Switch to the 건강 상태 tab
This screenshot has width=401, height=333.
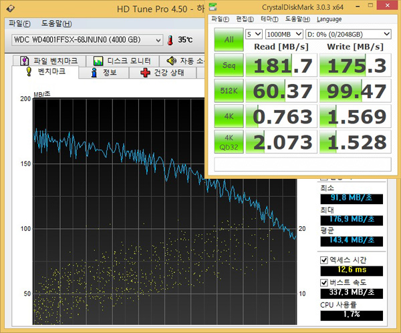click(162, 73)
